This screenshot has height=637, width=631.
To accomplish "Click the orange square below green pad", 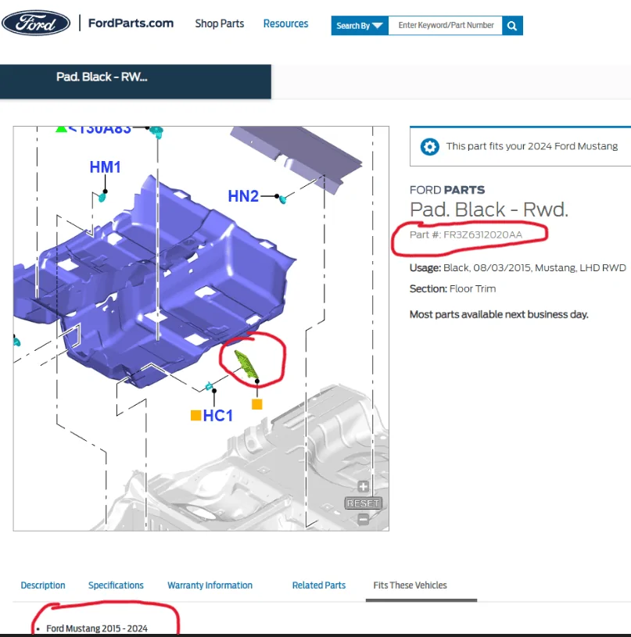I will tap(256, 404).
